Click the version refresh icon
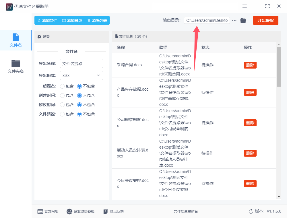The height and width of the screenshot is (218, 287). tap(251, 211)
